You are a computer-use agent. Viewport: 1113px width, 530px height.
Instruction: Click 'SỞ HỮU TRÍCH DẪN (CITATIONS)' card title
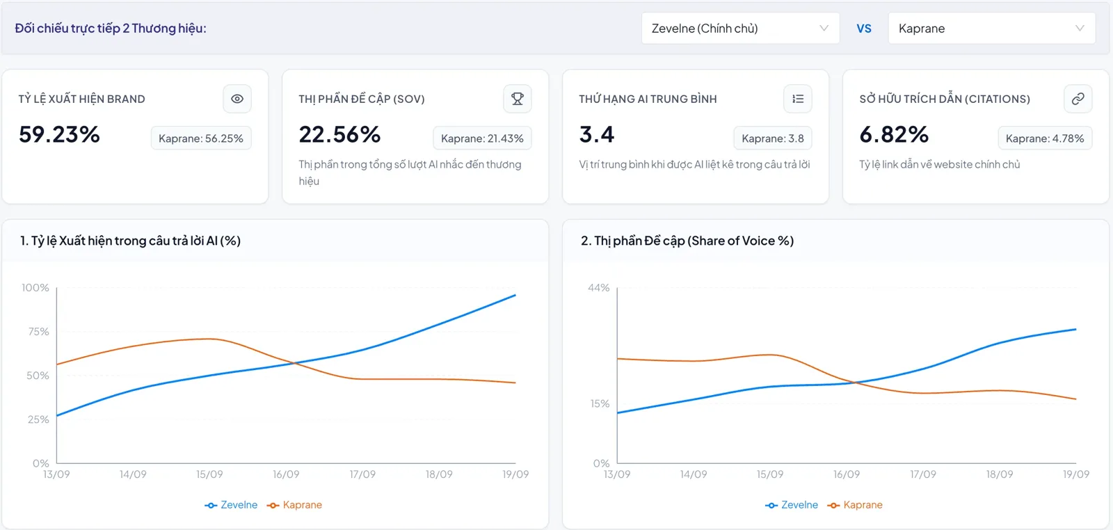tap(945, 99)
